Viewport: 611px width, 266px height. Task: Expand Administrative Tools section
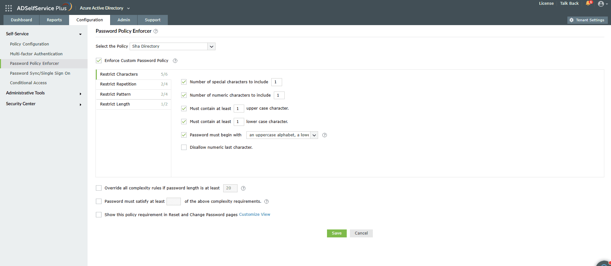point(44,93)
